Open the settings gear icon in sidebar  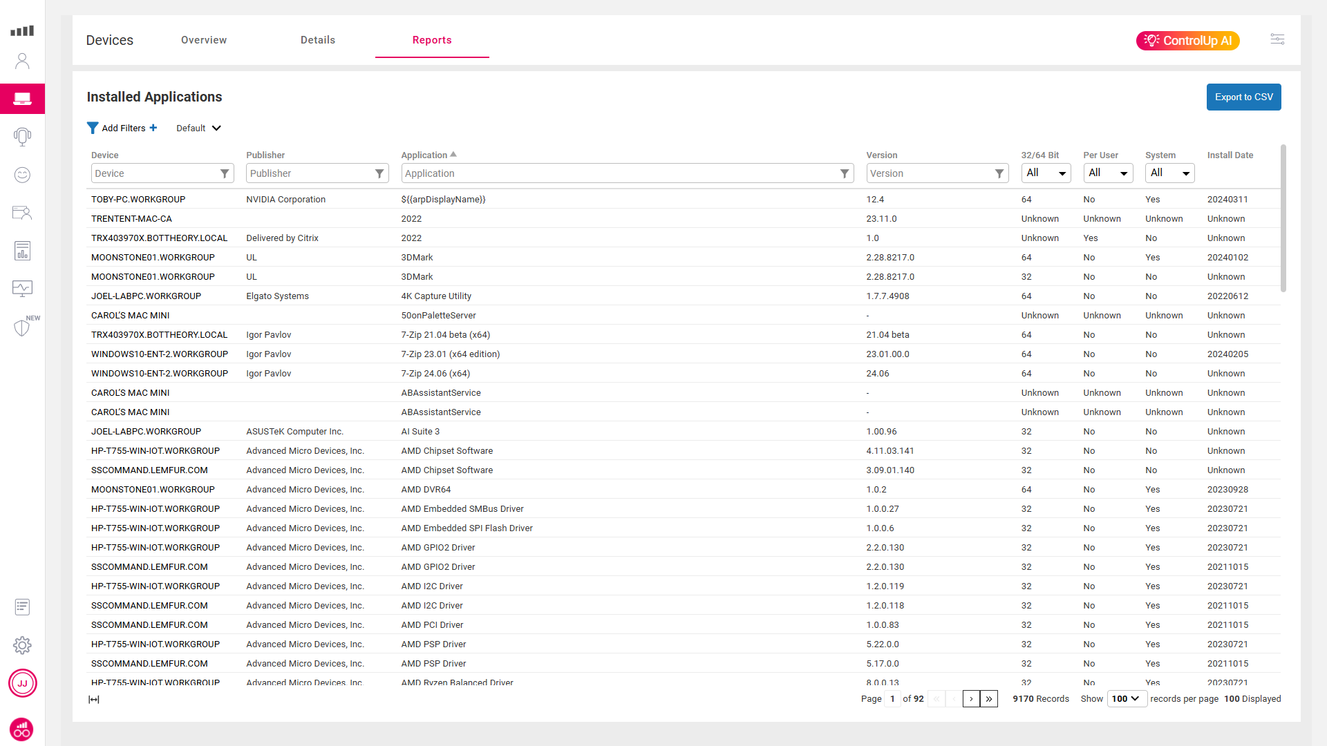tap(22, 645)
